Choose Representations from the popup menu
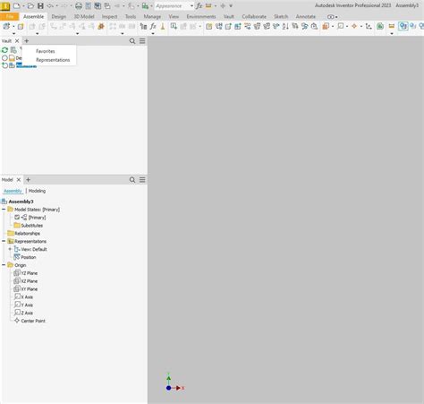424x404 pixels. 53,60
